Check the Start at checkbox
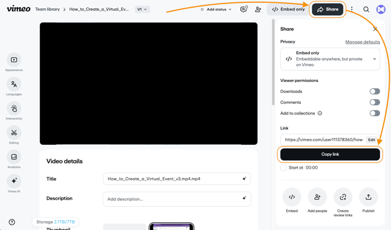 [283, 168]
